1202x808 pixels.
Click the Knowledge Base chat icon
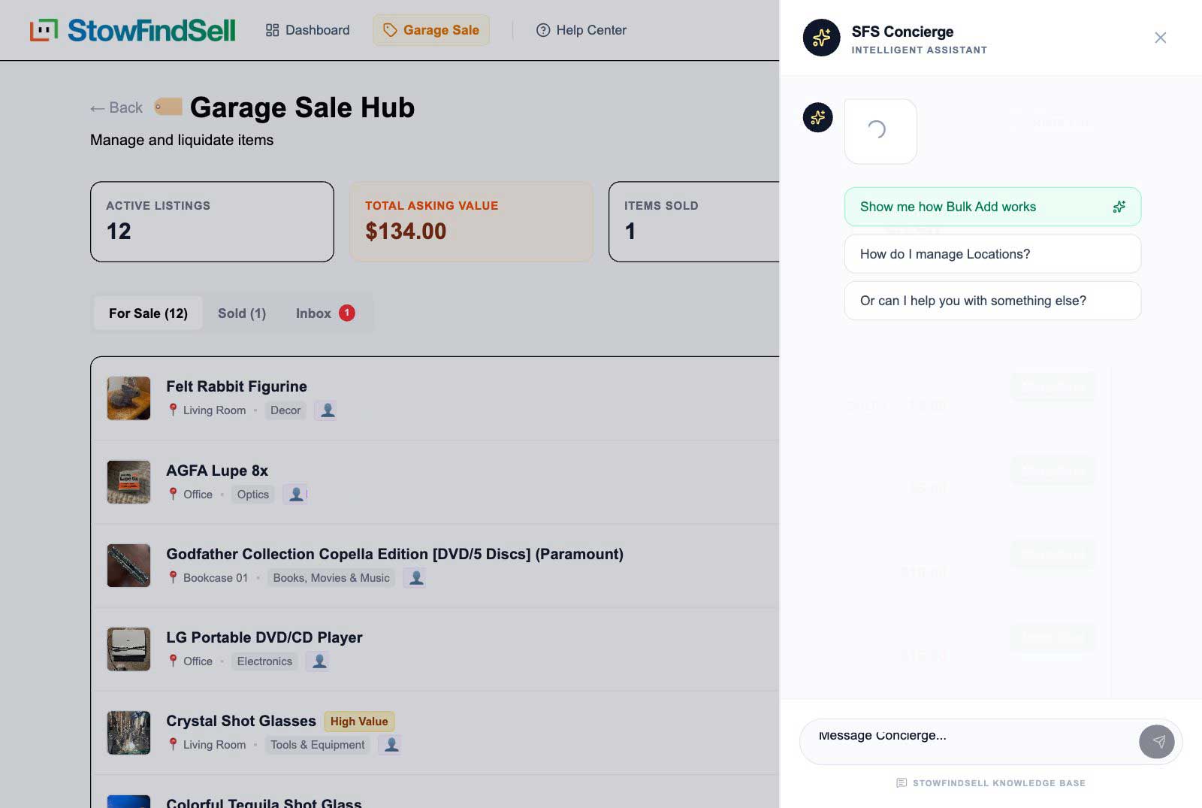click(x=901, y=783)
